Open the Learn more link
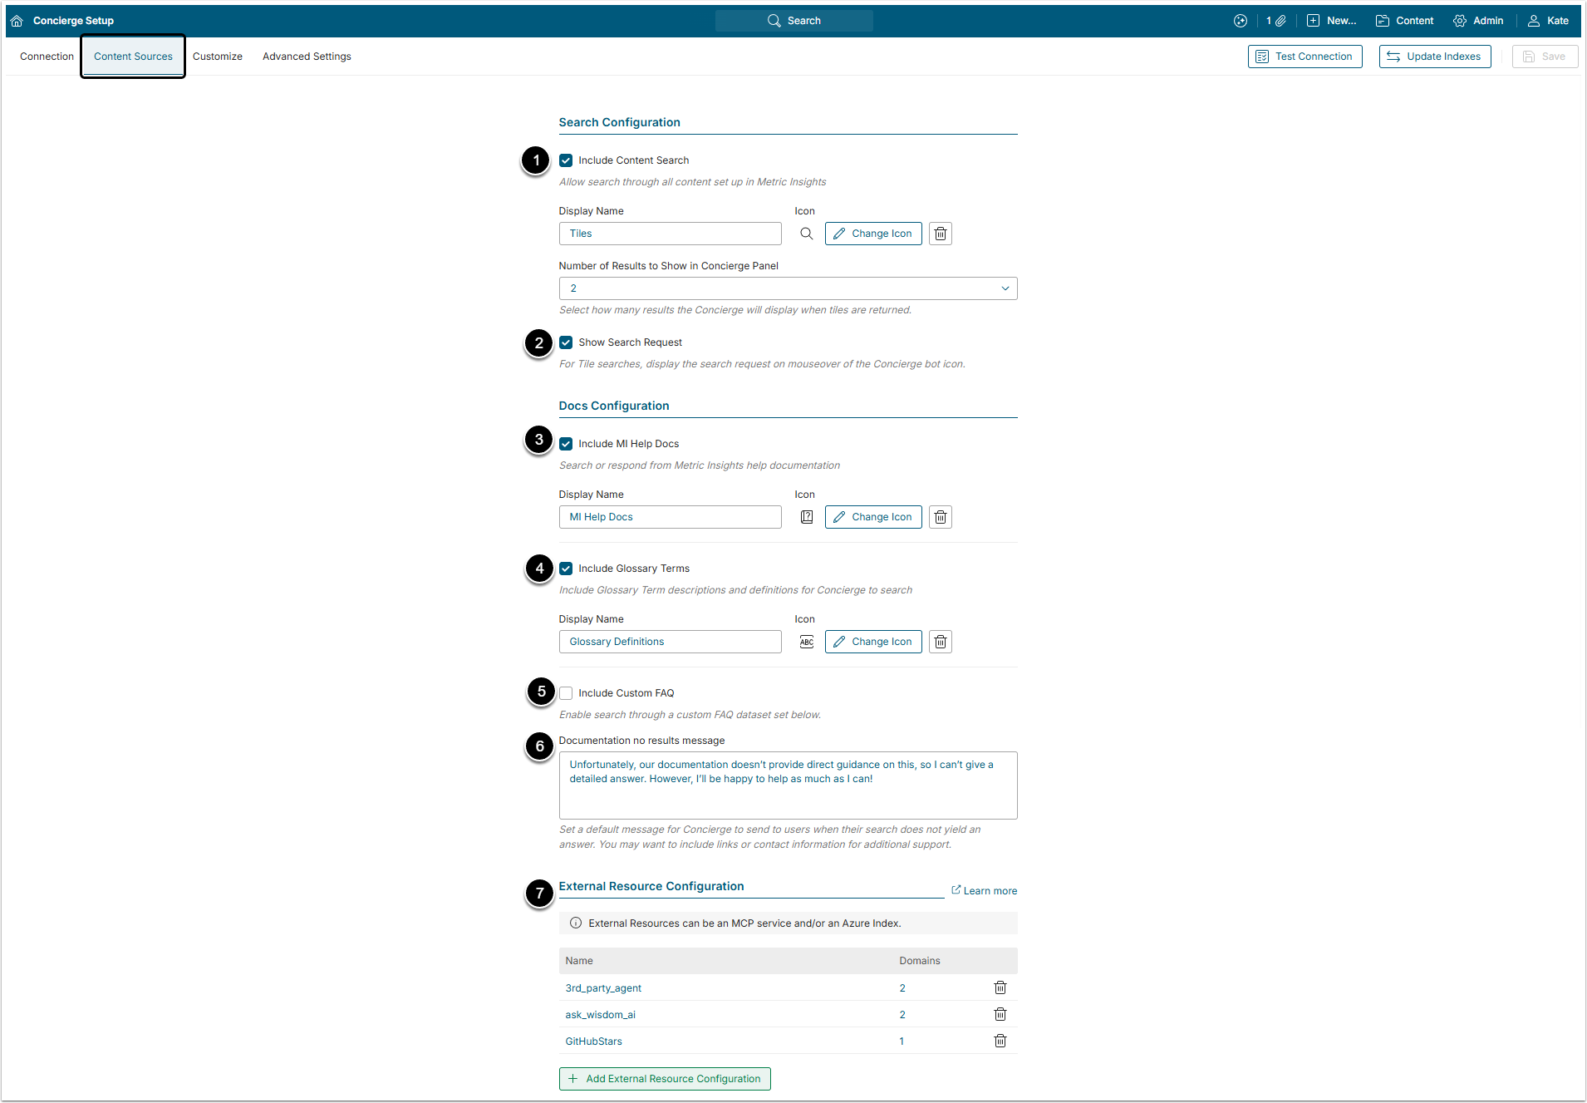This screenshot has width=1587, height=1103. 984,891
